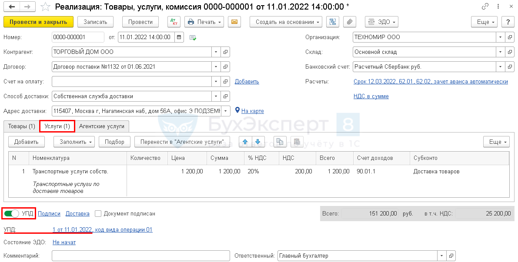Open the Агентские услуги tab
Screen dimensions: 518x262
(101, 126)
